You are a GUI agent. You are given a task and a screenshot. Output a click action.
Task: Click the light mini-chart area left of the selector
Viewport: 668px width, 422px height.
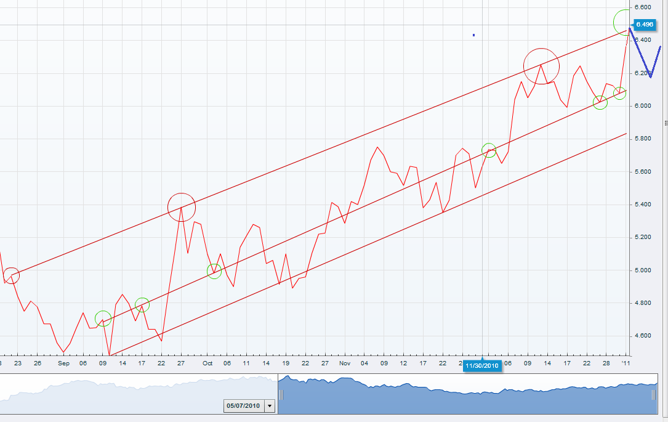point(123,388)
